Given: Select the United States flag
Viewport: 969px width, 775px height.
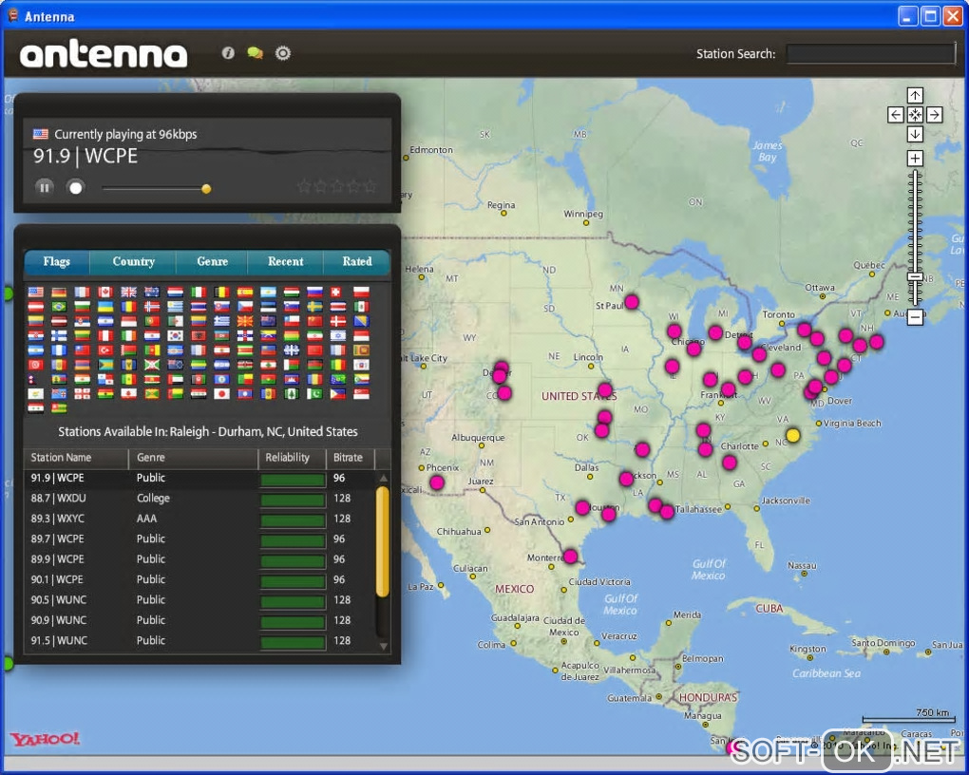Looking at the screenshot, I should (36, 293).
